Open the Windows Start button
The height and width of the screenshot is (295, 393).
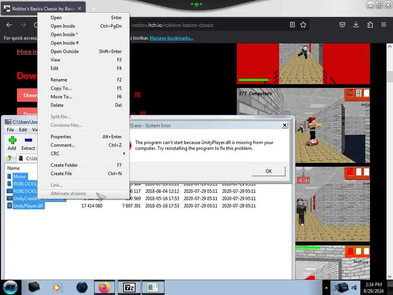[10, 287]
